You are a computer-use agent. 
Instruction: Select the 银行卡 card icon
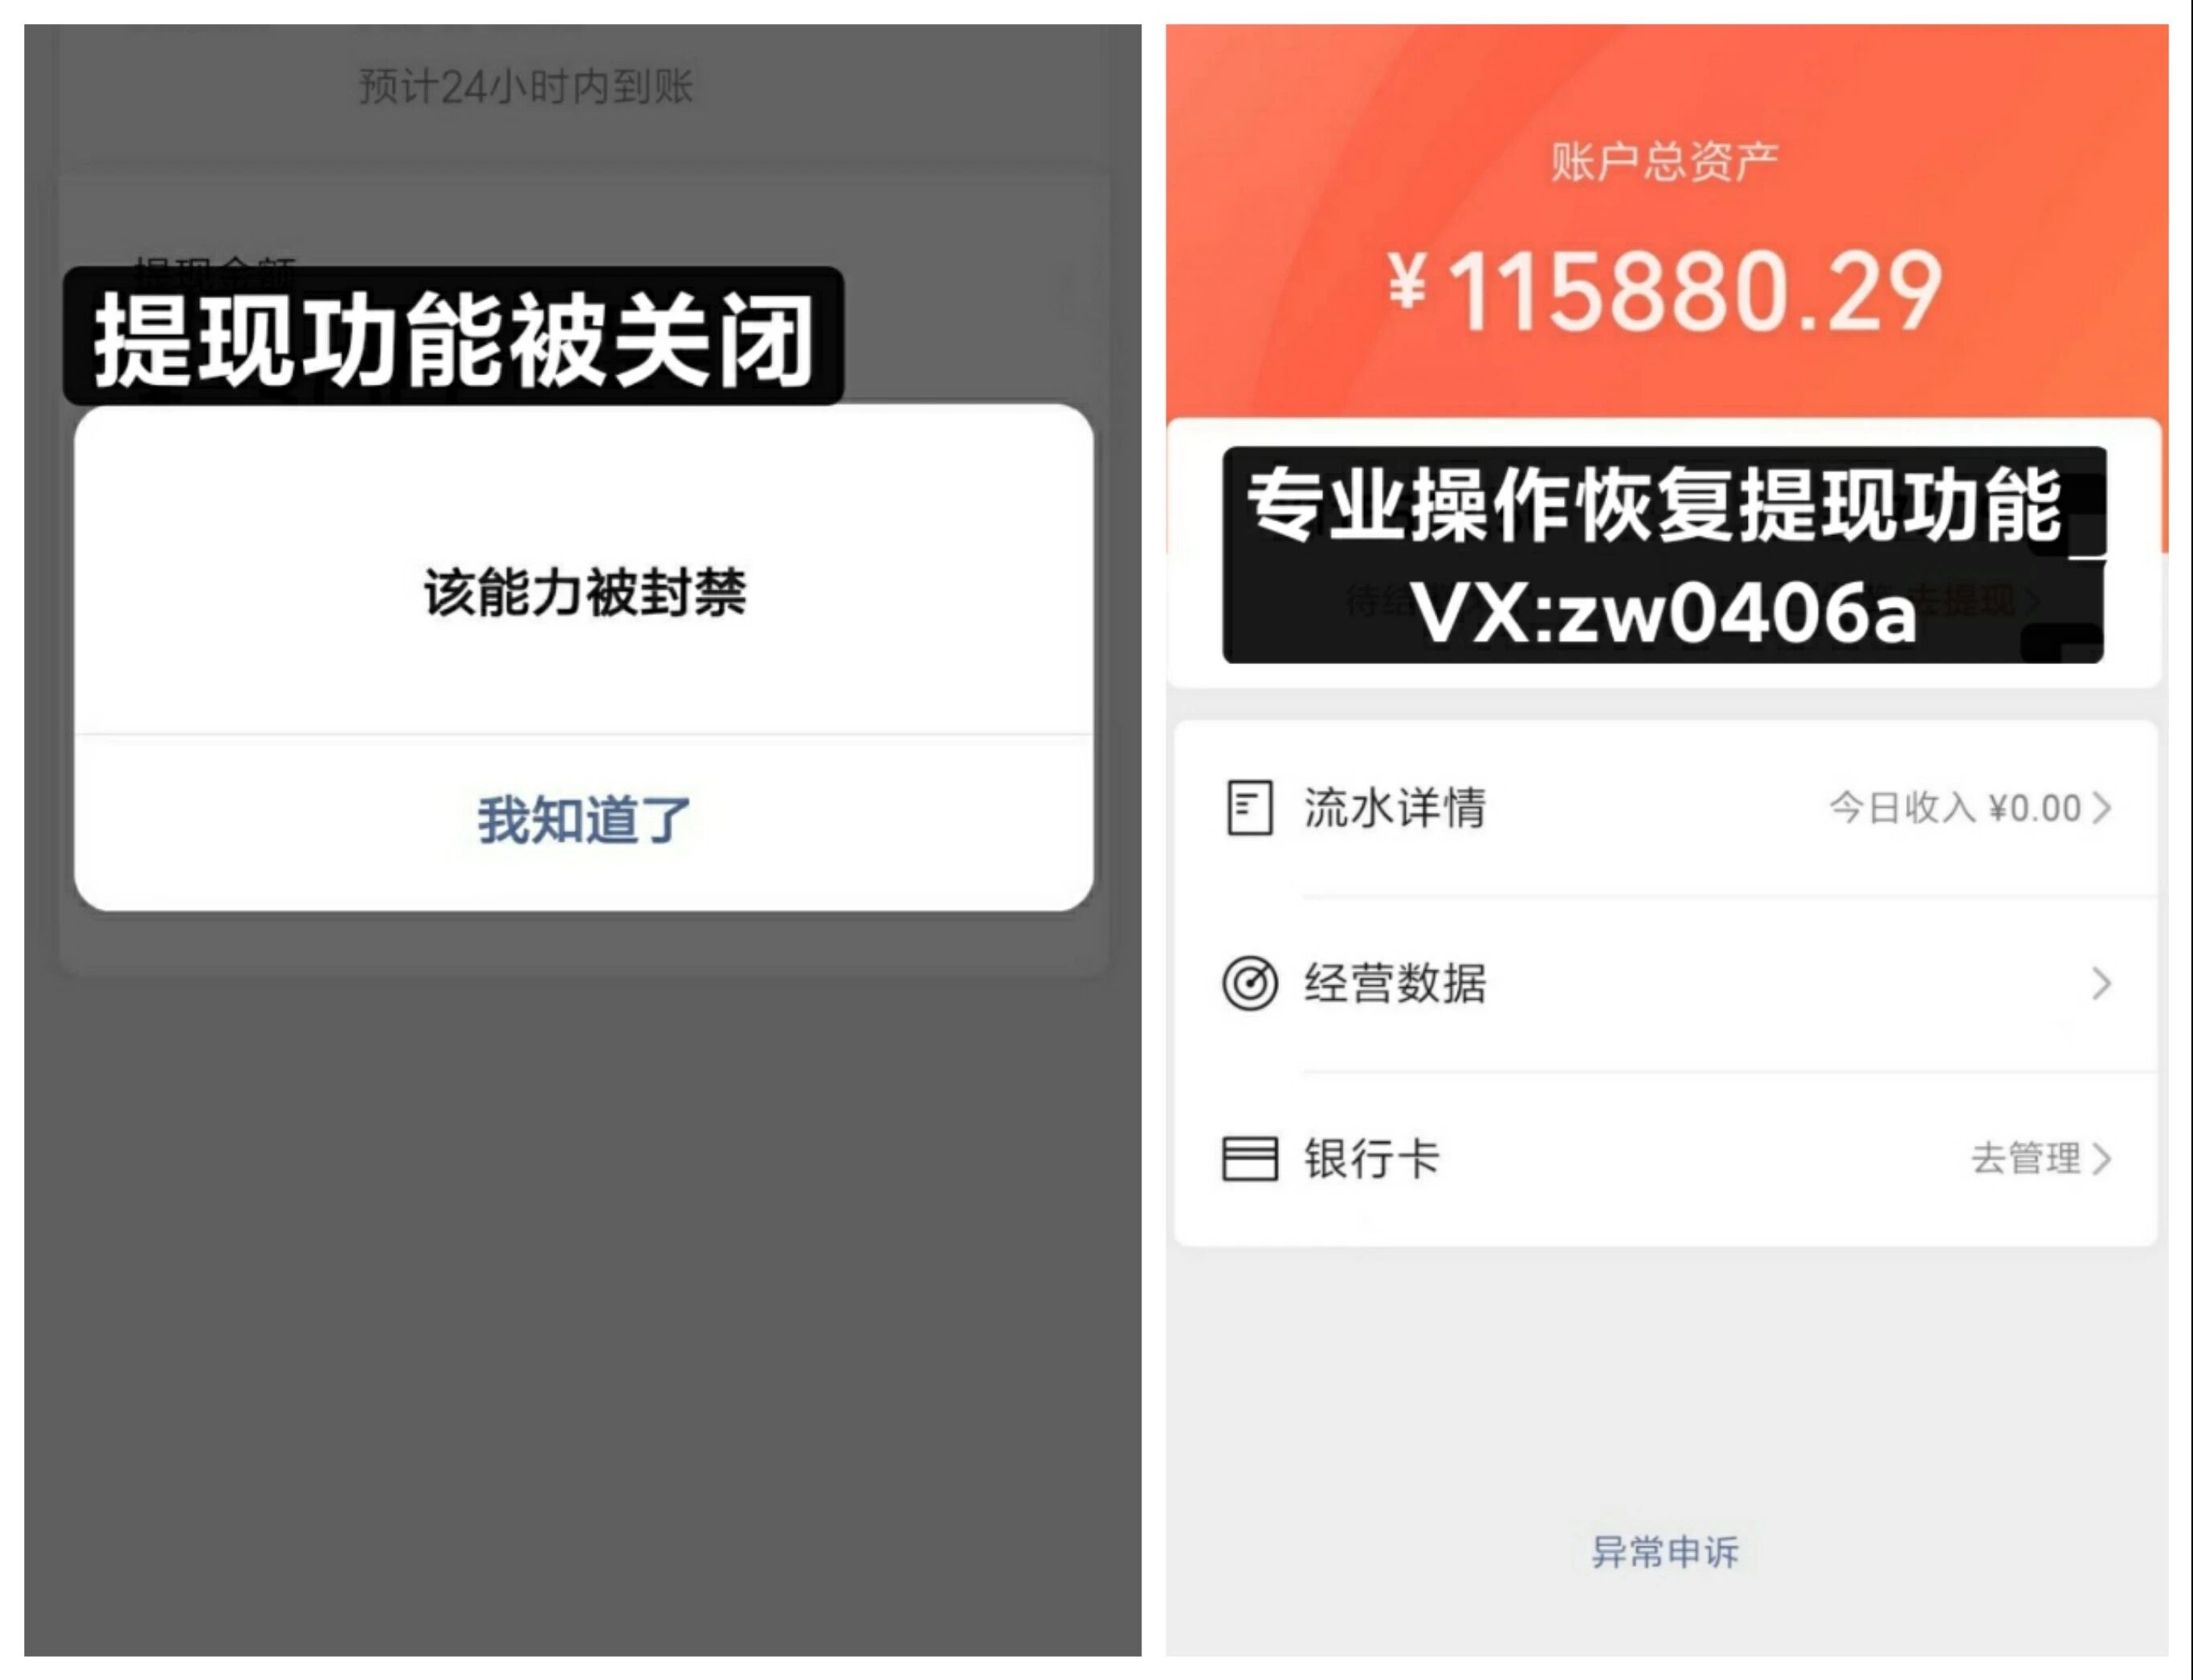[x=1250, y=1159]
